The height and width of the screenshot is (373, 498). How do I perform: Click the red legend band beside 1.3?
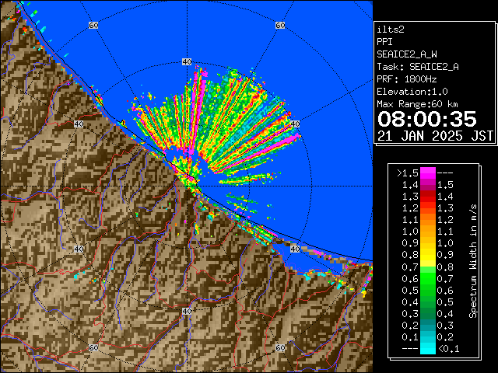[428, 197]
